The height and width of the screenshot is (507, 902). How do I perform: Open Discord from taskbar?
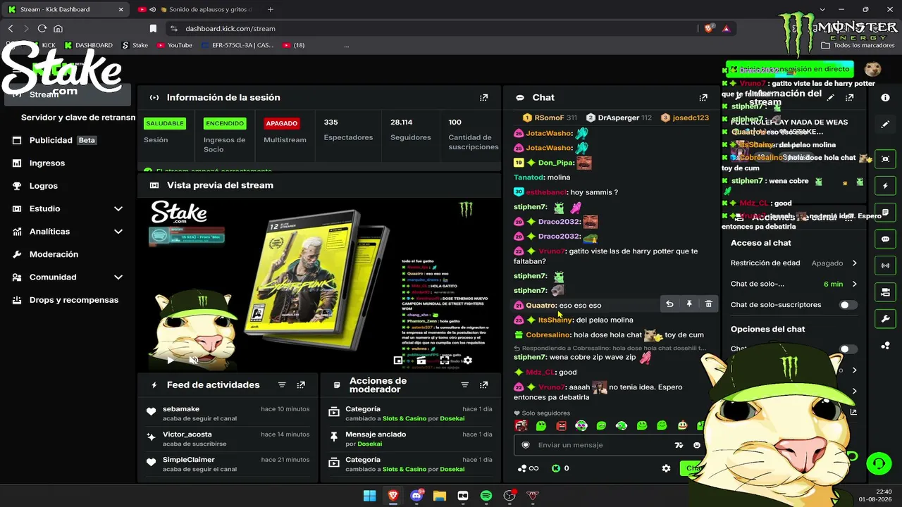(x=416, y=496)
